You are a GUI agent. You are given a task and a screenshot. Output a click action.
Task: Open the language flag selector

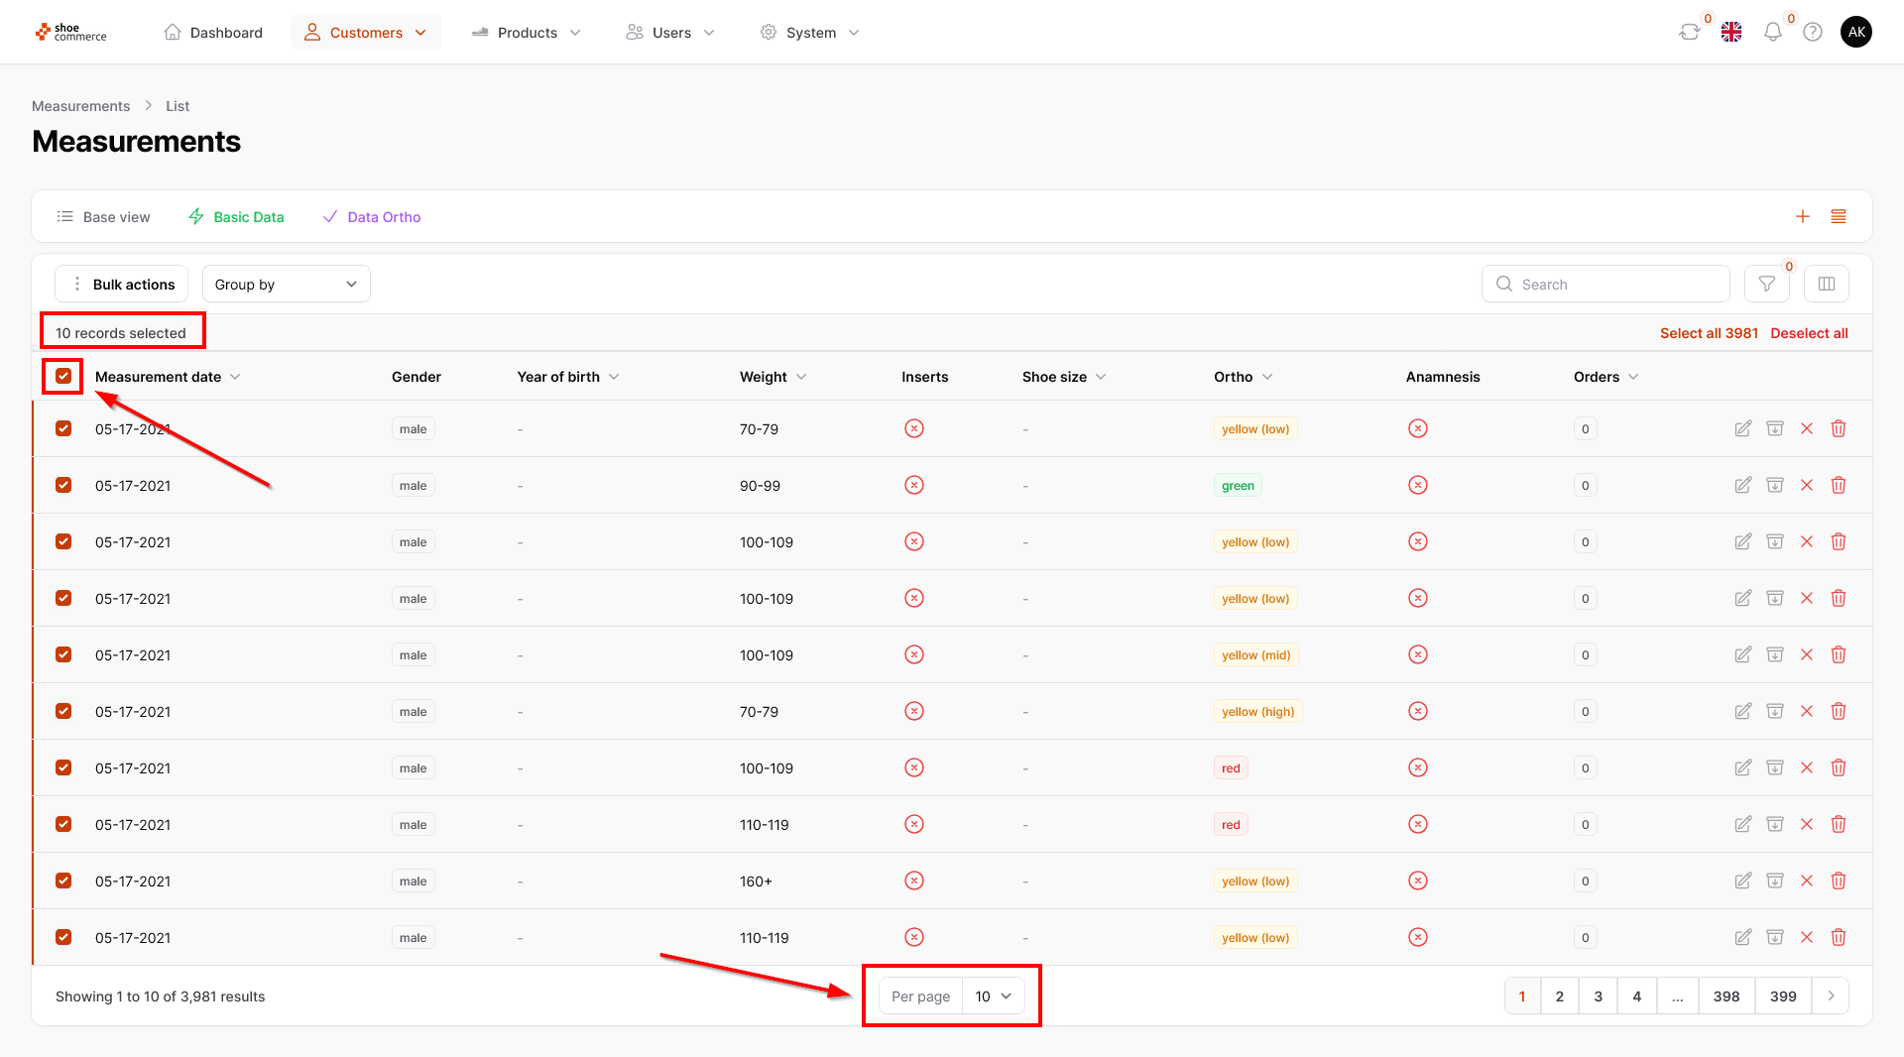point(1731,33)
